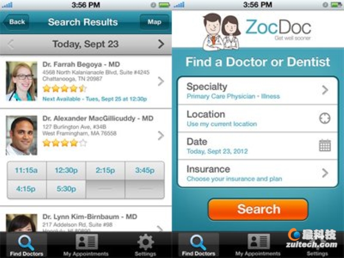Open Dr. Alexander MacGillicuddy details chevron

click(161, 135)
